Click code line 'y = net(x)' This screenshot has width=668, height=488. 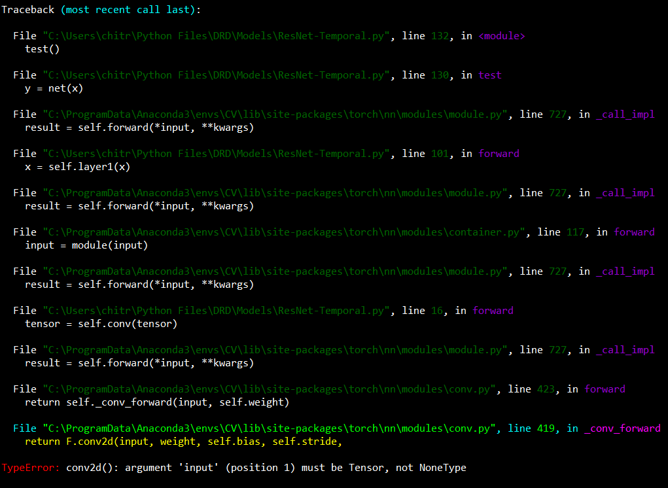pos(54,88)
